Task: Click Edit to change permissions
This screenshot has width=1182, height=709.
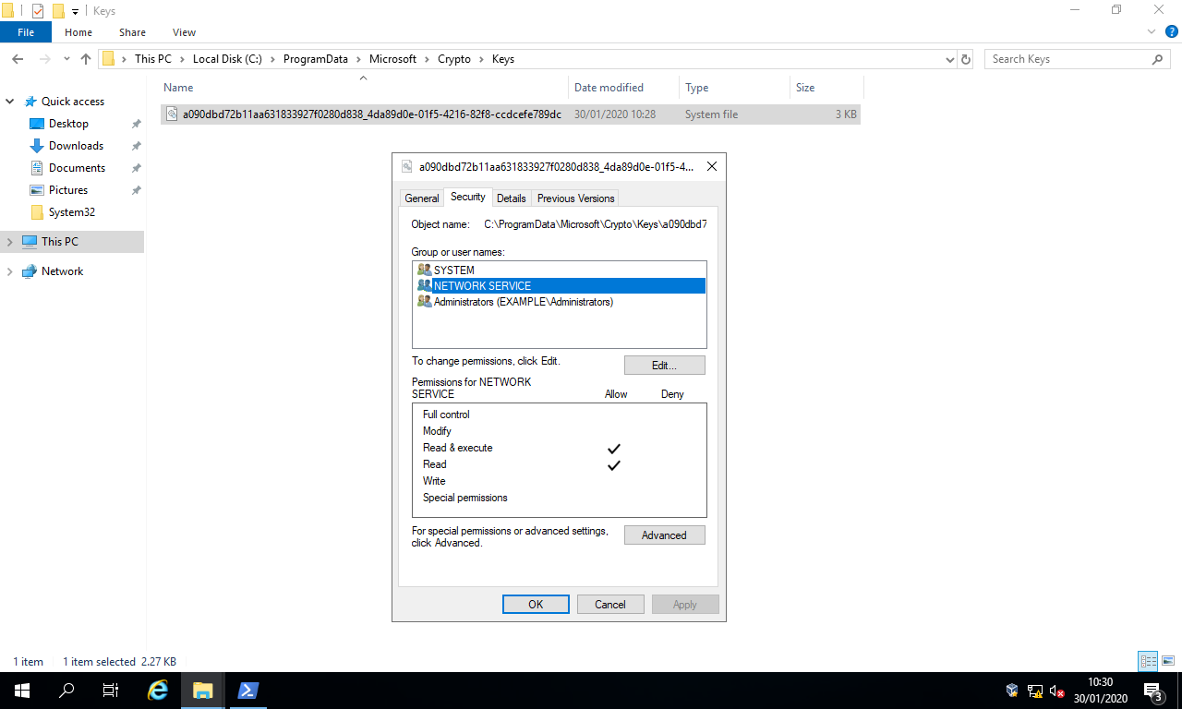Action: (x=664, y=365)
